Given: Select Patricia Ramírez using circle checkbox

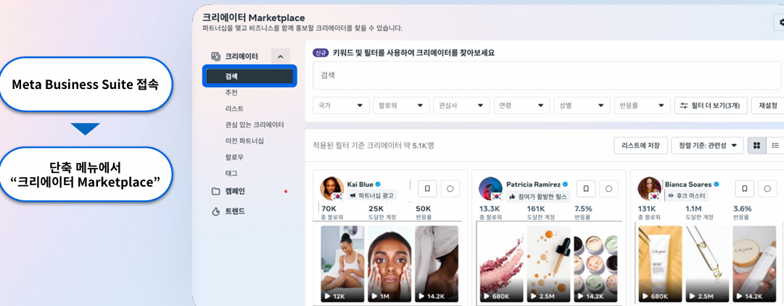Looking at the screenshot, I should pyautogui.click(x=608, y=189).
